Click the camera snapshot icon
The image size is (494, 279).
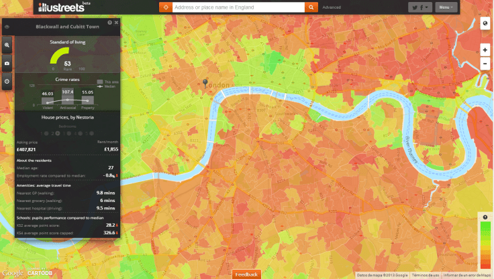(7, 64)
